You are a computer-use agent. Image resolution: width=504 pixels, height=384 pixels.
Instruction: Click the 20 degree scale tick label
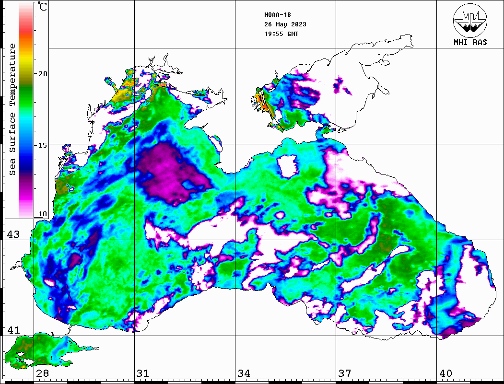click(42, 73)
